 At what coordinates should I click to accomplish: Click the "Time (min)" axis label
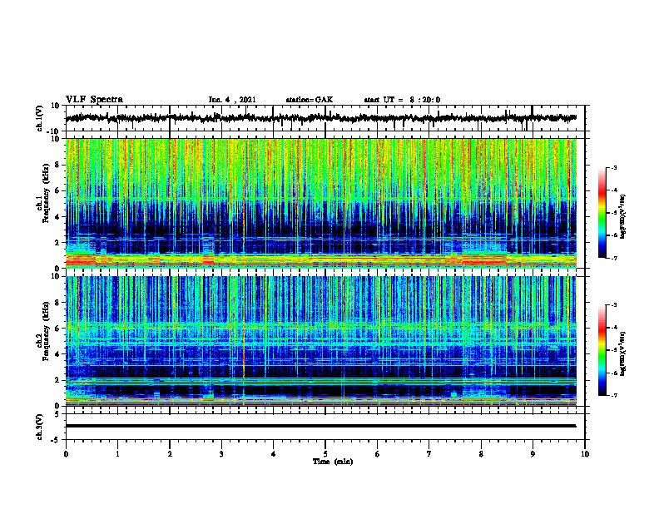(333, 462)
